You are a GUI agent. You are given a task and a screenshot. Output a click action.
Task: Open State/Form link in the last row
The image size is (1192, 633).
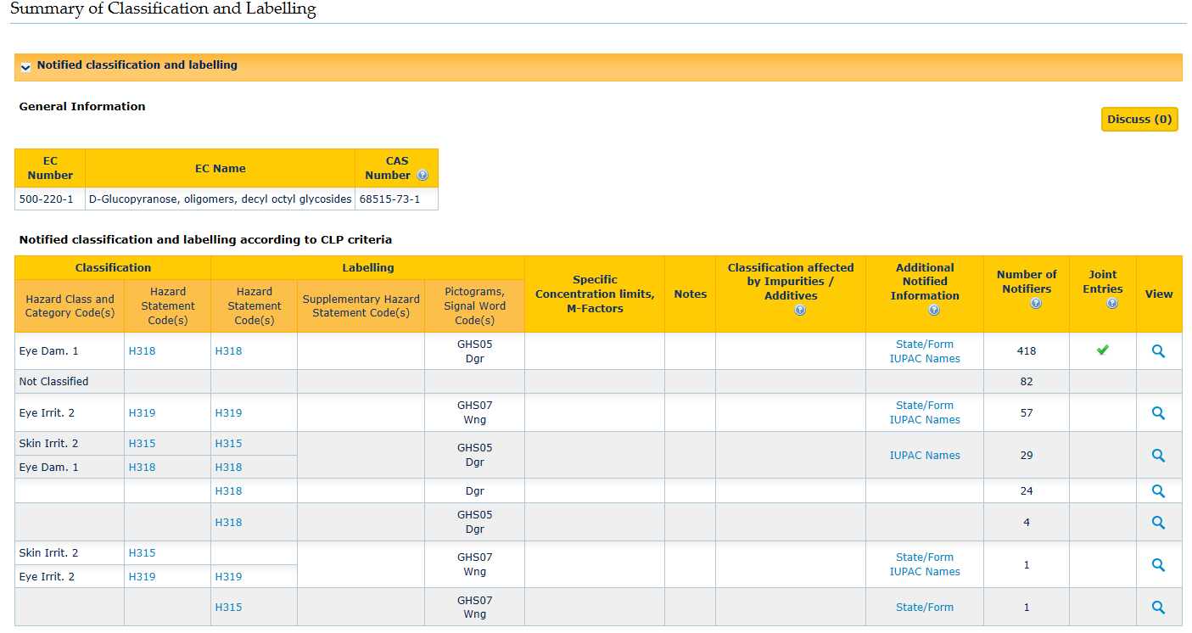tap(925, 608)
